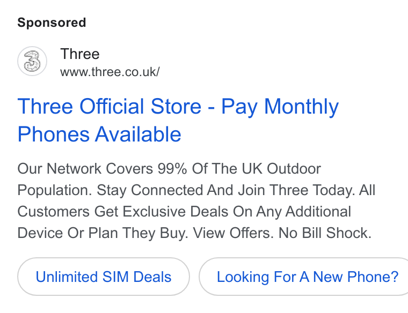Click the 'Phones Available' headline line
Image resolution: width=408 pixels, height=313 pixels.
[x=99, y=135]
